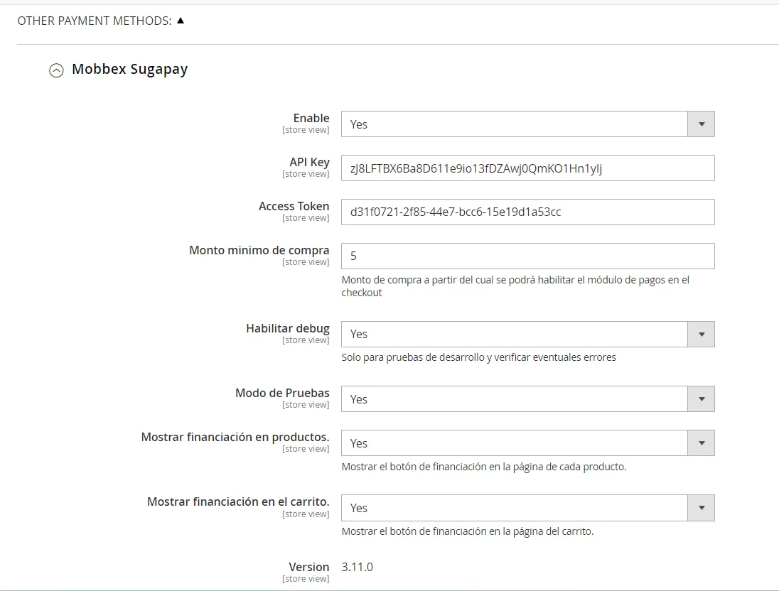Click the Mostrar financiación en el carrito label
This screenshot has width=779, height=591.
coord(239,501)
